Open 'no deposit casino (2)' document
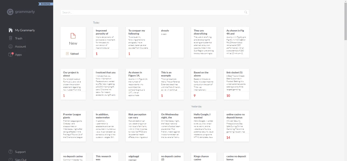This screenshot has width=347, height=161. pos(171,157)
